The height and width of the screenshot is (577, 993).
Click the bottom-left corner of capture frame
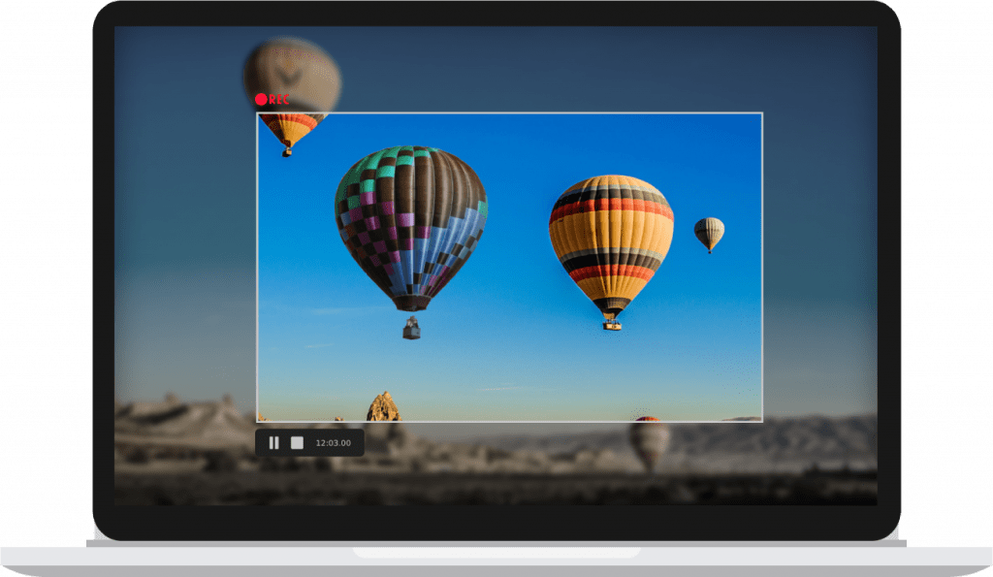click(257, 421)
